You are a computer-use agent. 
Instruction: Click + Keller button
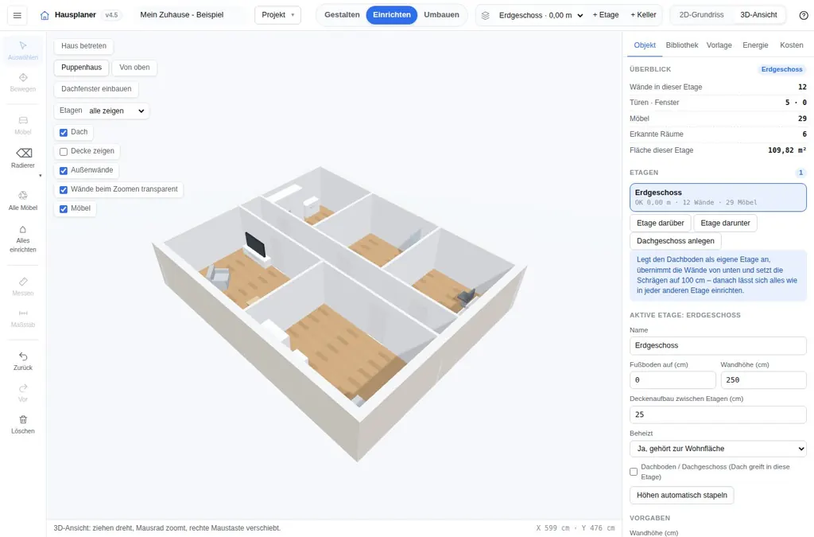point(643,15)
